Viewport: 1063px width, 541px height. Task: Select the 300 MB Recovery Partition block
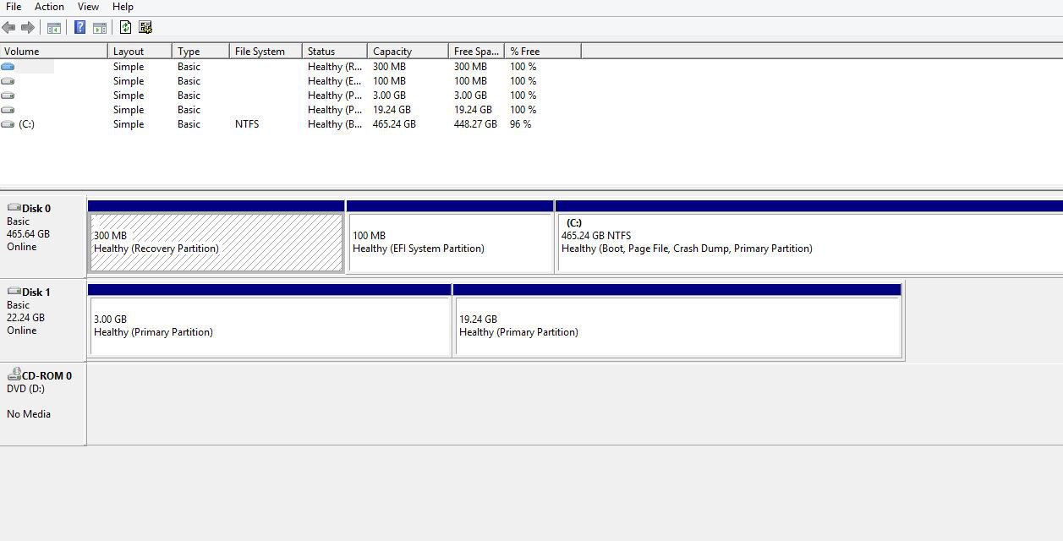(216, 241)
